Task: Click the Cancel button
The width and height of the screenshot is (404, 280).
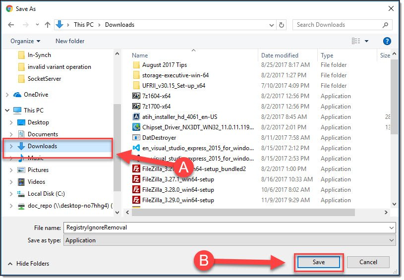Action: click(368, 262)
